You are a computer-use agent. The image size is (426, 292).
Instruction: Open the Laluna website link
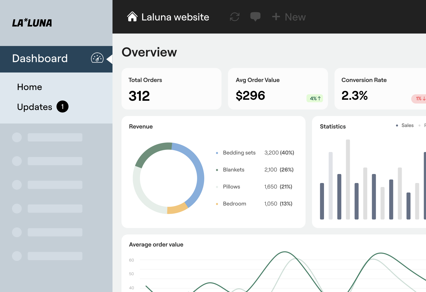(175, 17)
